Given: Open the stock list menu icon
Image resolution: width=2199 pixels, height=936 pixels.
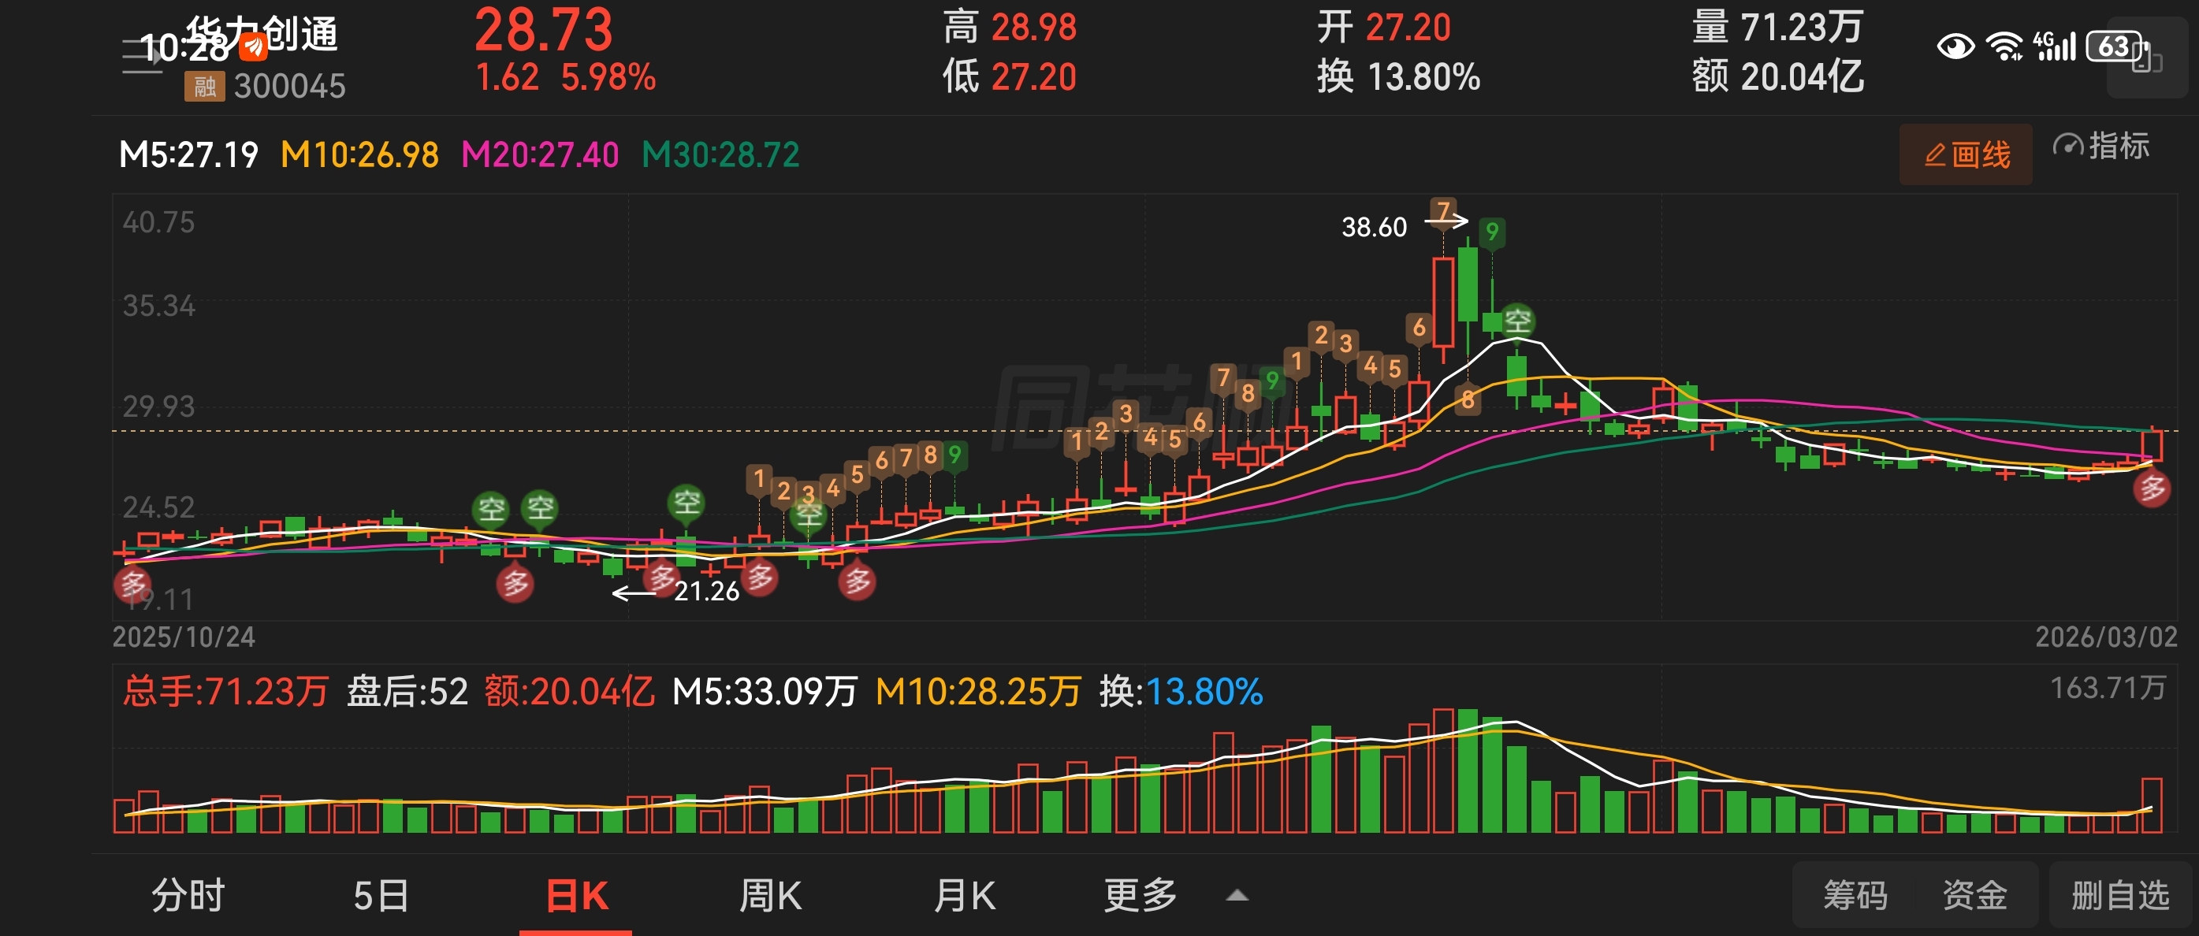Looking at the screenshot, I should click(x=141, y=56).
